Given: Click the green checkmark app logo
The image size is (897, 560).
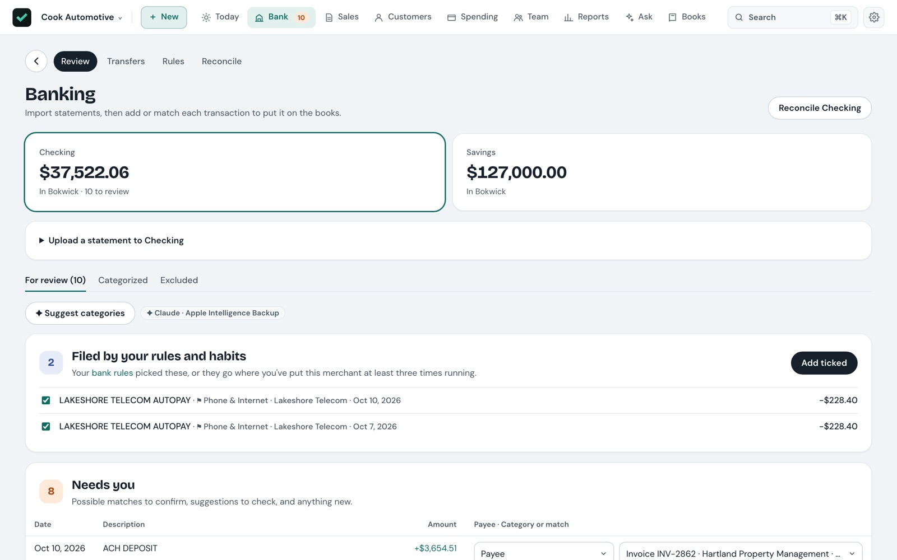Looking at the screenshot, I should [22, 17].
